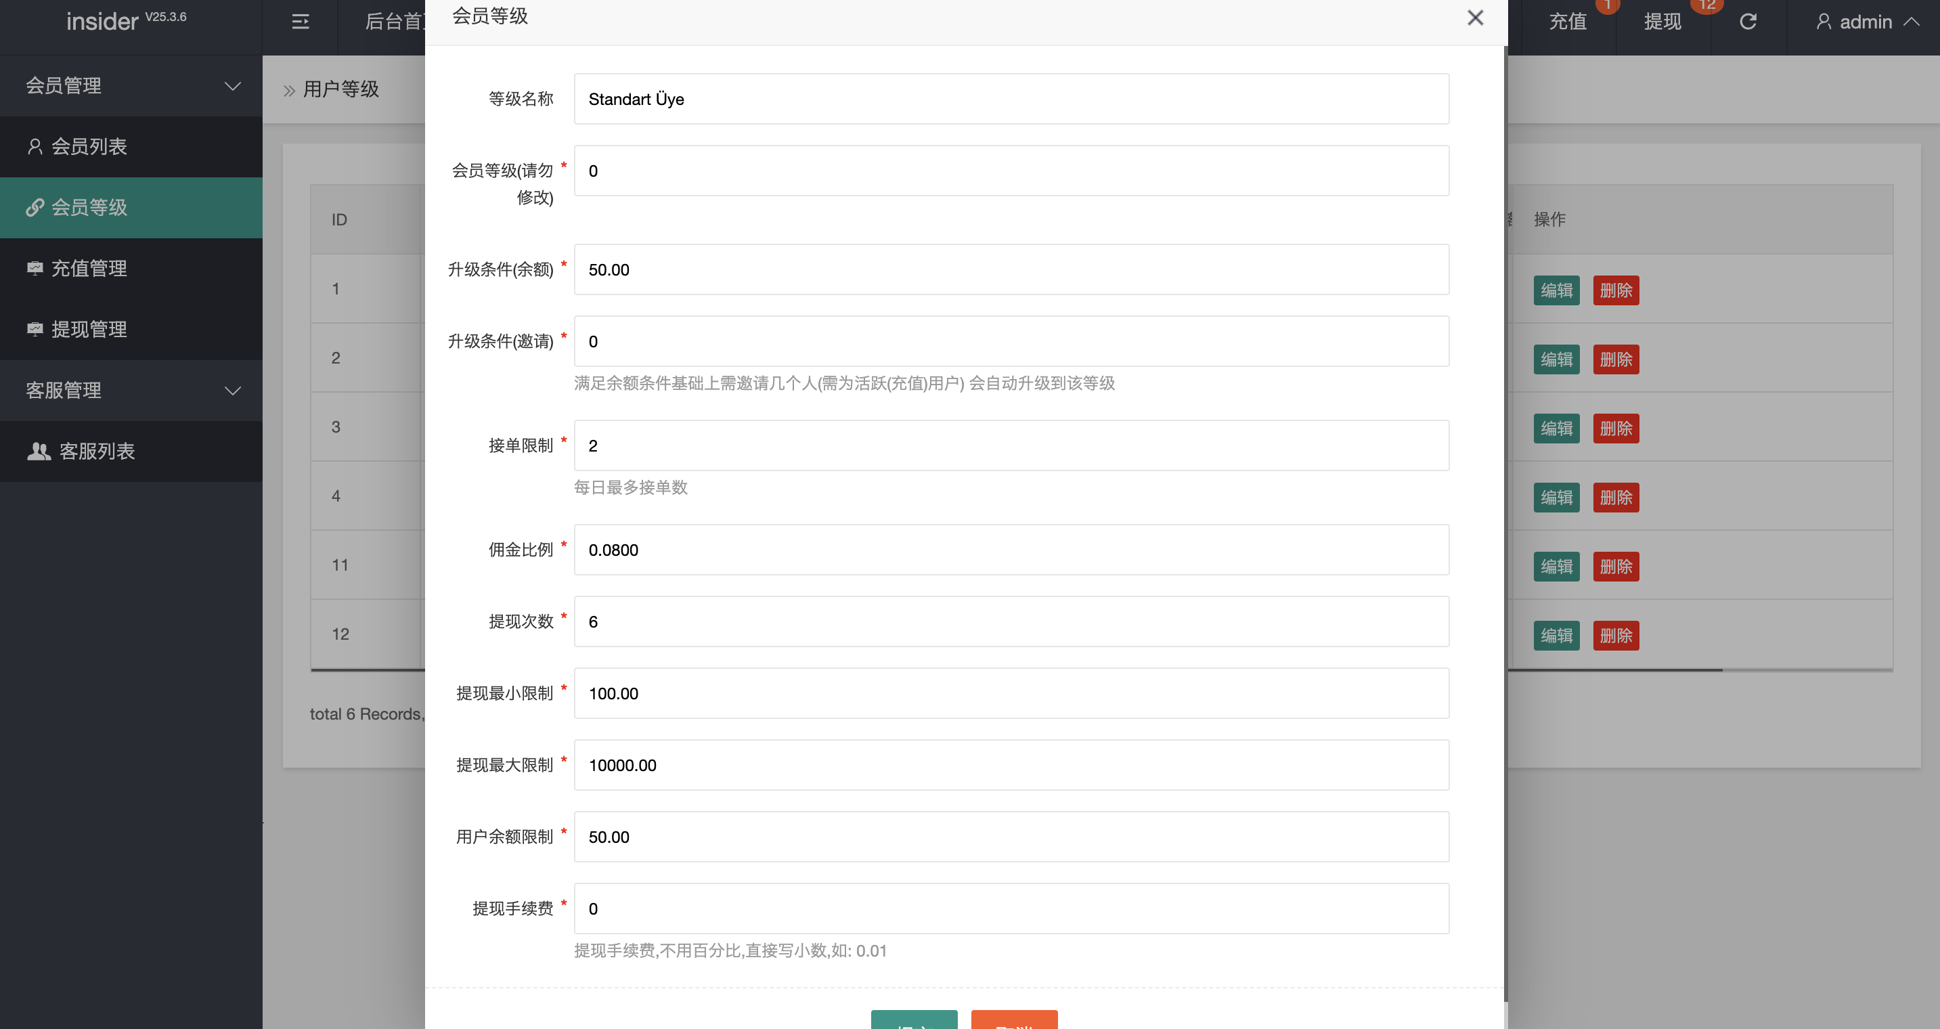Viewport: 1940px width, 1029px height.
Task: Click the 提现手续费 input field
Action: 1011,908
